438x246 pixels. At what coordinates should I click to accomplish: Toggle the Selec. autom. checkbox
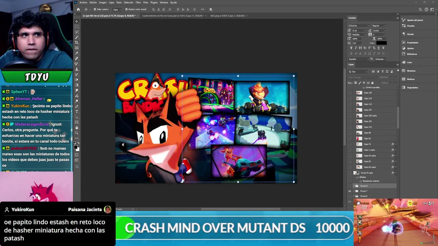pyautogui.click(x=95, y=9)
